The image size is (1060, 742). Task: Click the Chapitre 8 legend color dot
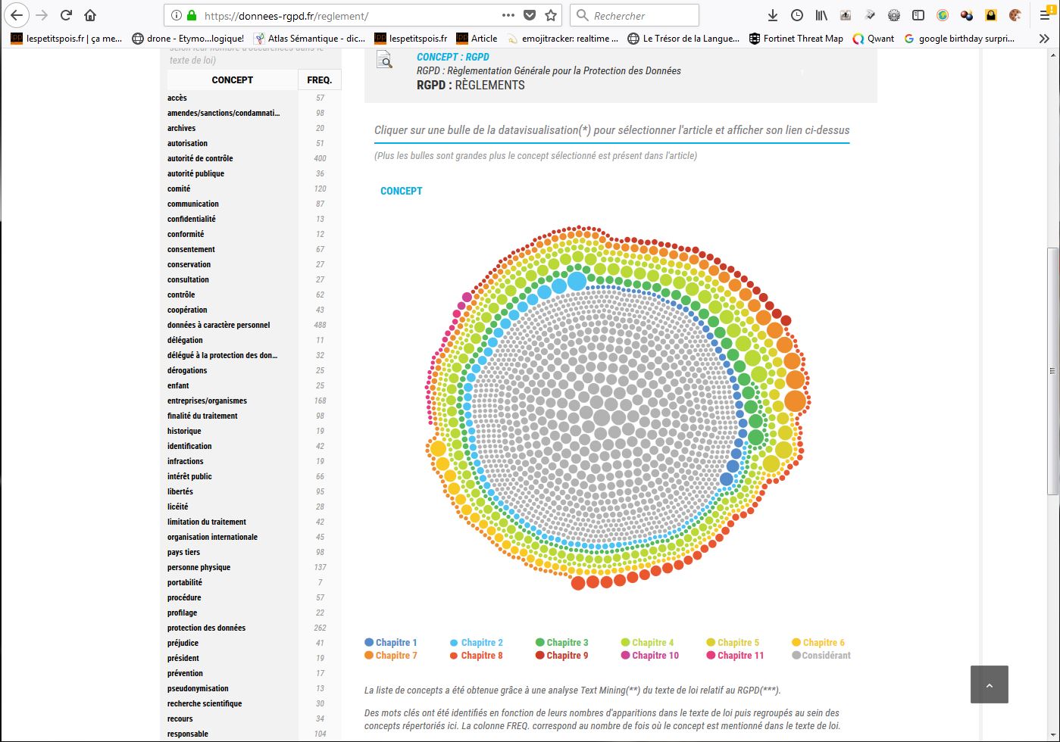coord(454,656)
